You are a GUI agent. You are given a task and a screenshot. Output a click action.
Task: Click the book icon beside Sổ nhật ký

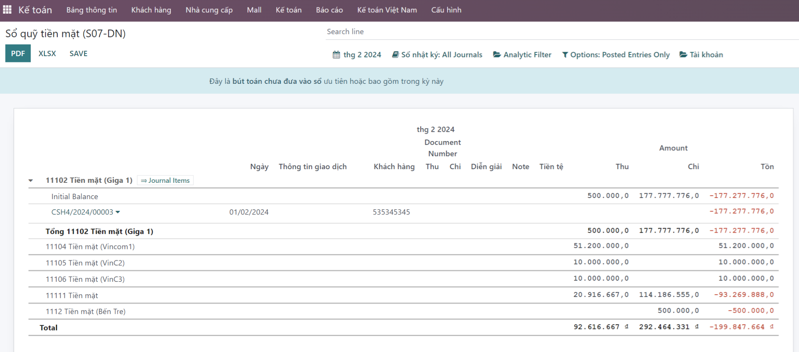tap(396, 55)
